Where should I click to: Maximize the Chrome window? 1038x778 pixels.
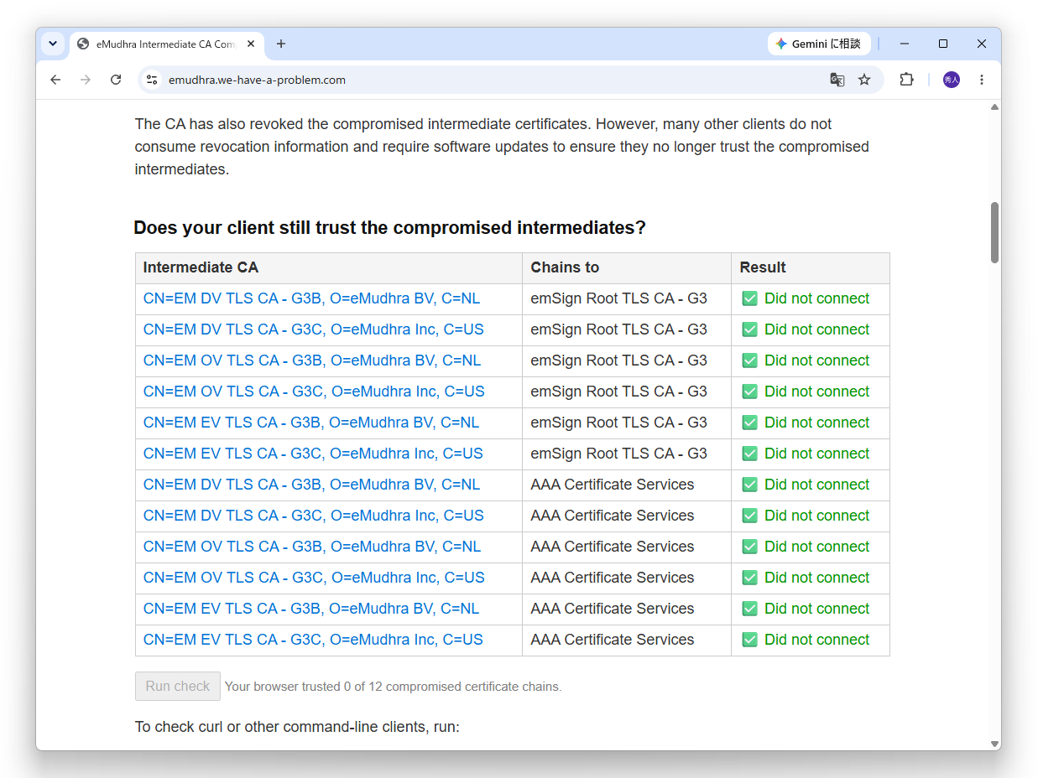click(x=943, y=44)
